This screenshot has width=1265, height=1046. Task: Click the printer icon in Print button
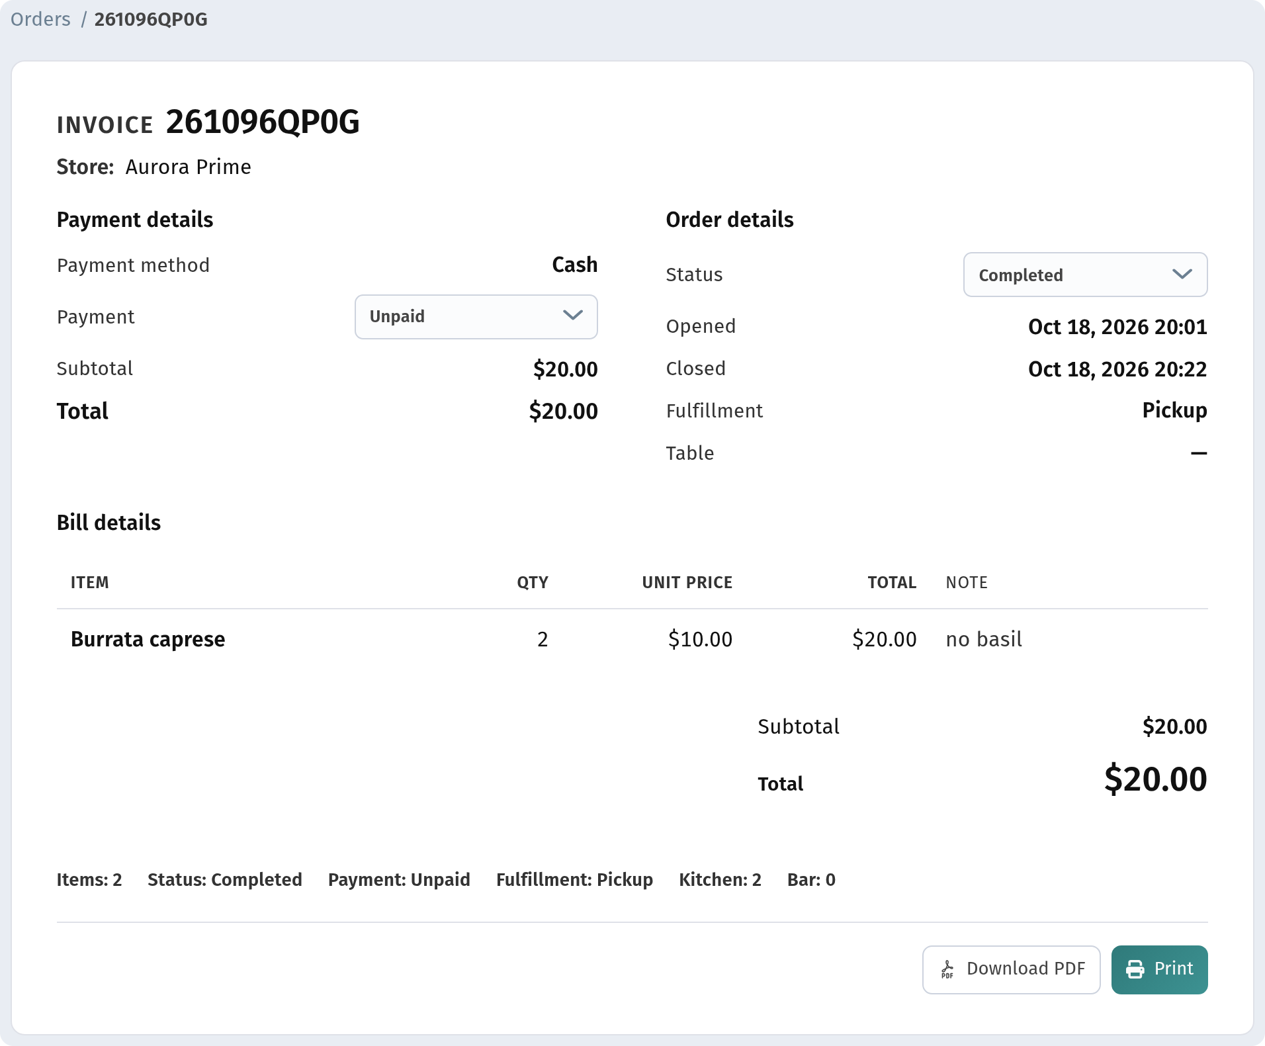coord(1135,970)
